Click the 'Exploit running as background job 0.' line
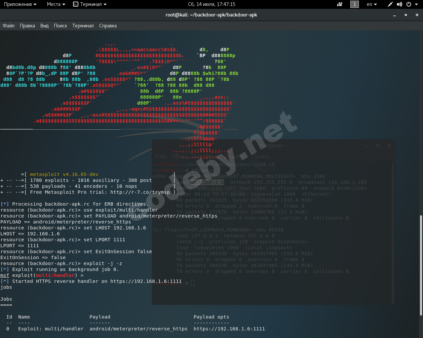This screenshot has height=338, width=423. [x=60, y=269]
